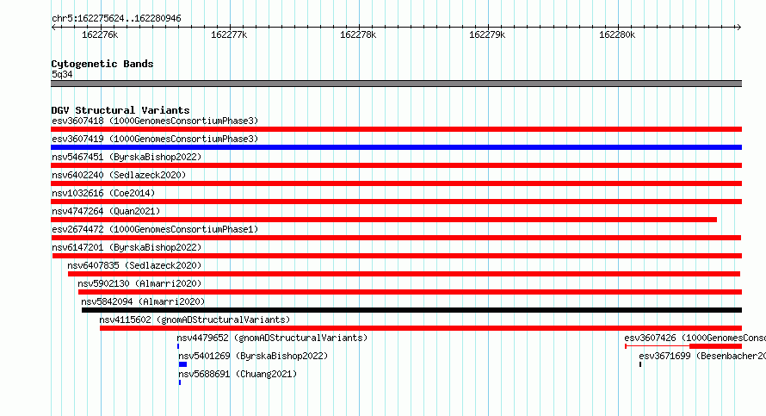766x416 pixels.
Task: Click the red bar under nsv5902130
Action: [x=410, y=292]
